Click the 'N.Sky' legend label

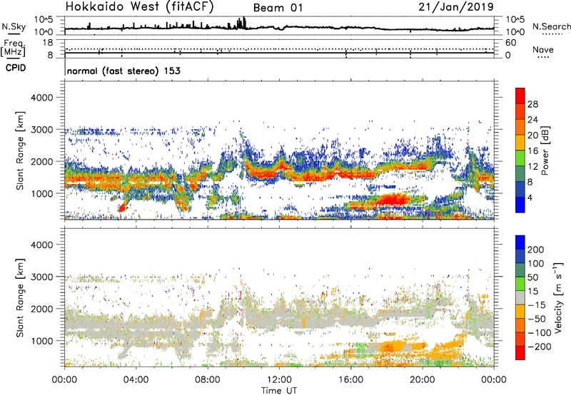pos(14,26)
